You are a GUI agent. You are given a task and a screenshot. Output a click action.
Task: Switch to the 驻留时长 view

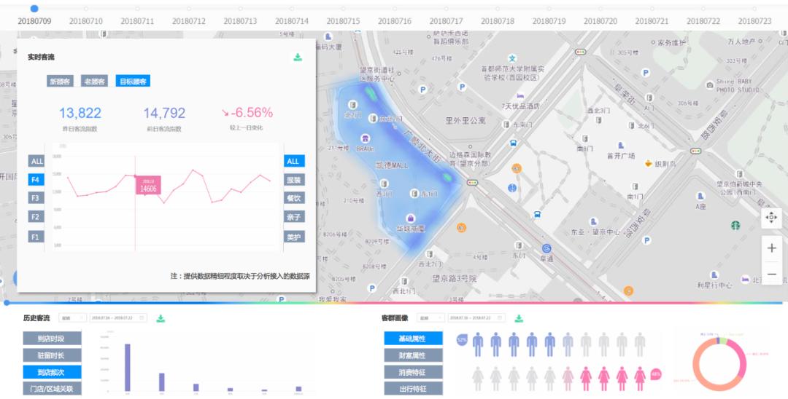click(52, 355)
